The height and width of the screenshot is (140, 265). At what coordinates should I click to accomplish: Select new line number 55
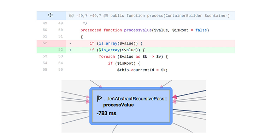60,70
